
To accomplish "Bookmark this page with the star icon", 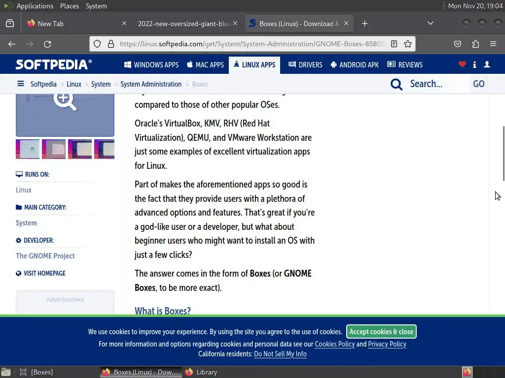I will point(408,44).
